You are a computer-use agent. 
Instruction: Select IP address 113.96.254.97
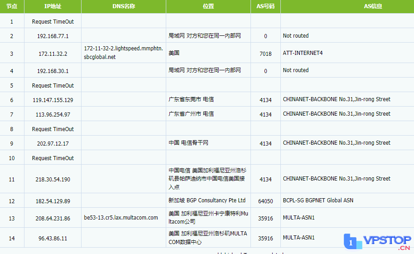point(53,115)
